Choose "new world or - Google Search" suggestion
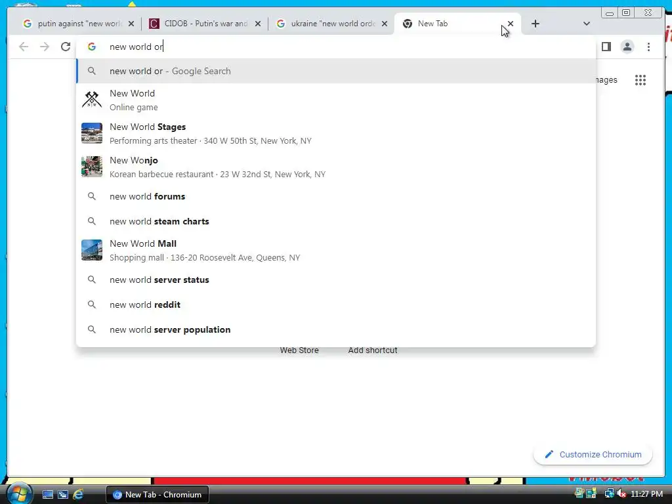672x504 pixels. 336,71
